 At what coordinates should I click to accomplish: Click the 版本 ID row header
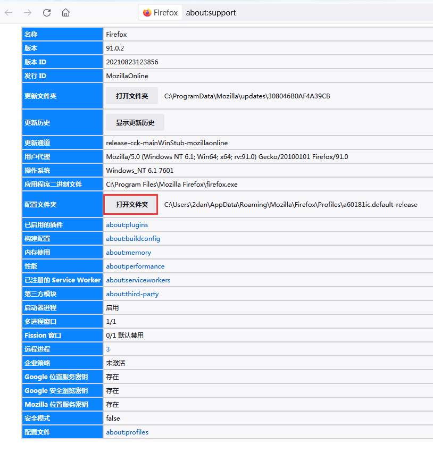click(62, 62)
